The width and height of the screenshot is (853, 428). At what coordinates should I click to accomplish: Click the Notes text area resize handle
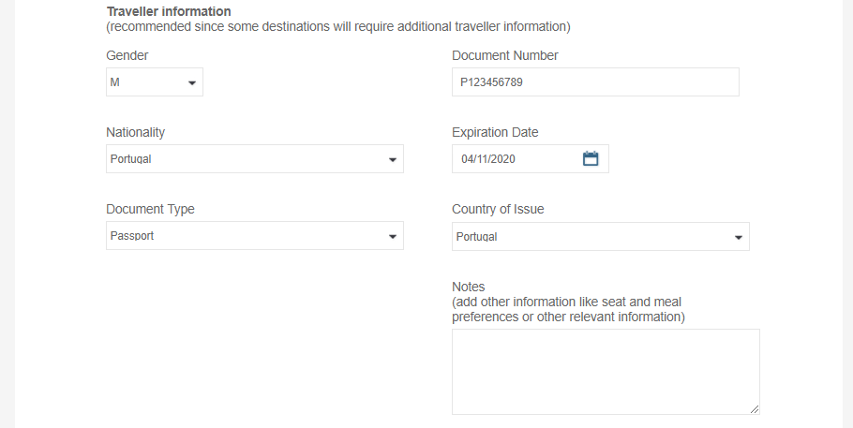click(755, 409)
